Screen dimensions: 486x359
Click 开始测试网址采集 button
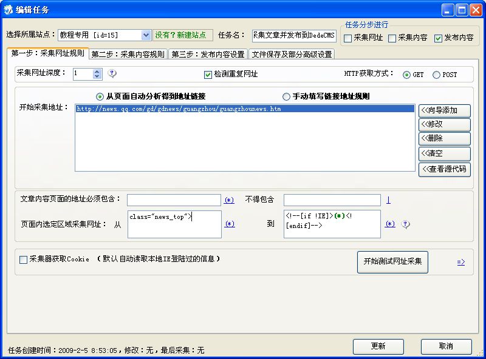coord(392,261)
